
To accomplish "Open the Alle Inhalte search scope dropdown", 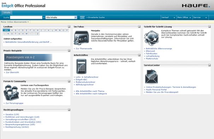I will [x=61, y=17].
